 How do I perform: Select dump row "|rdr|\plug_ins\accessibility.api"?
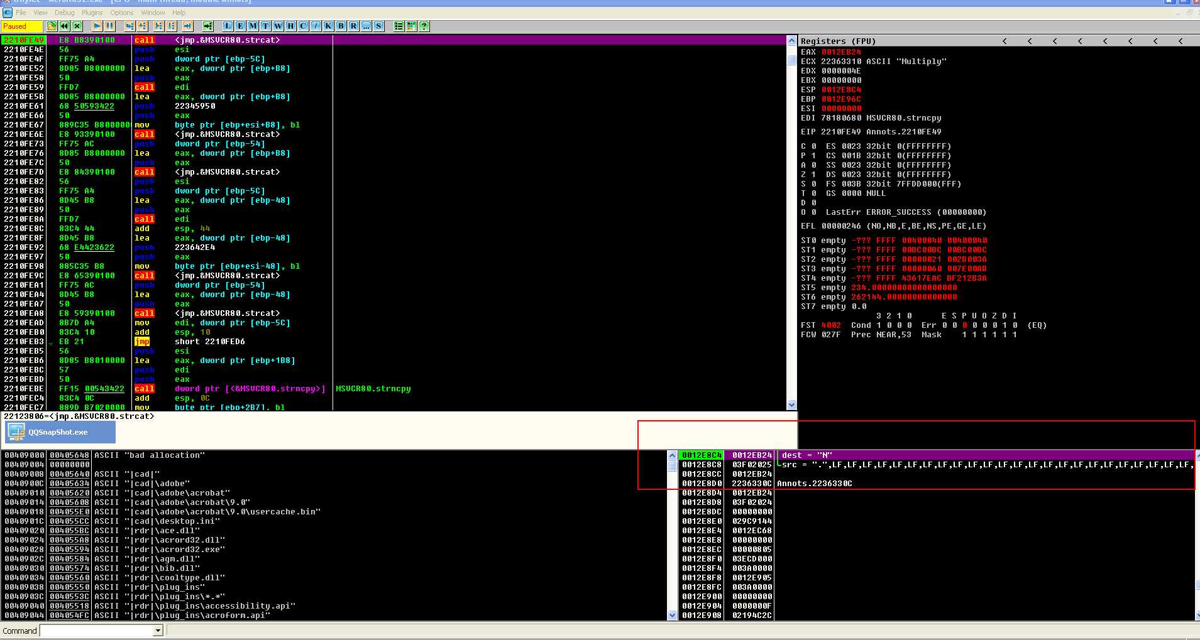(333, 606)
